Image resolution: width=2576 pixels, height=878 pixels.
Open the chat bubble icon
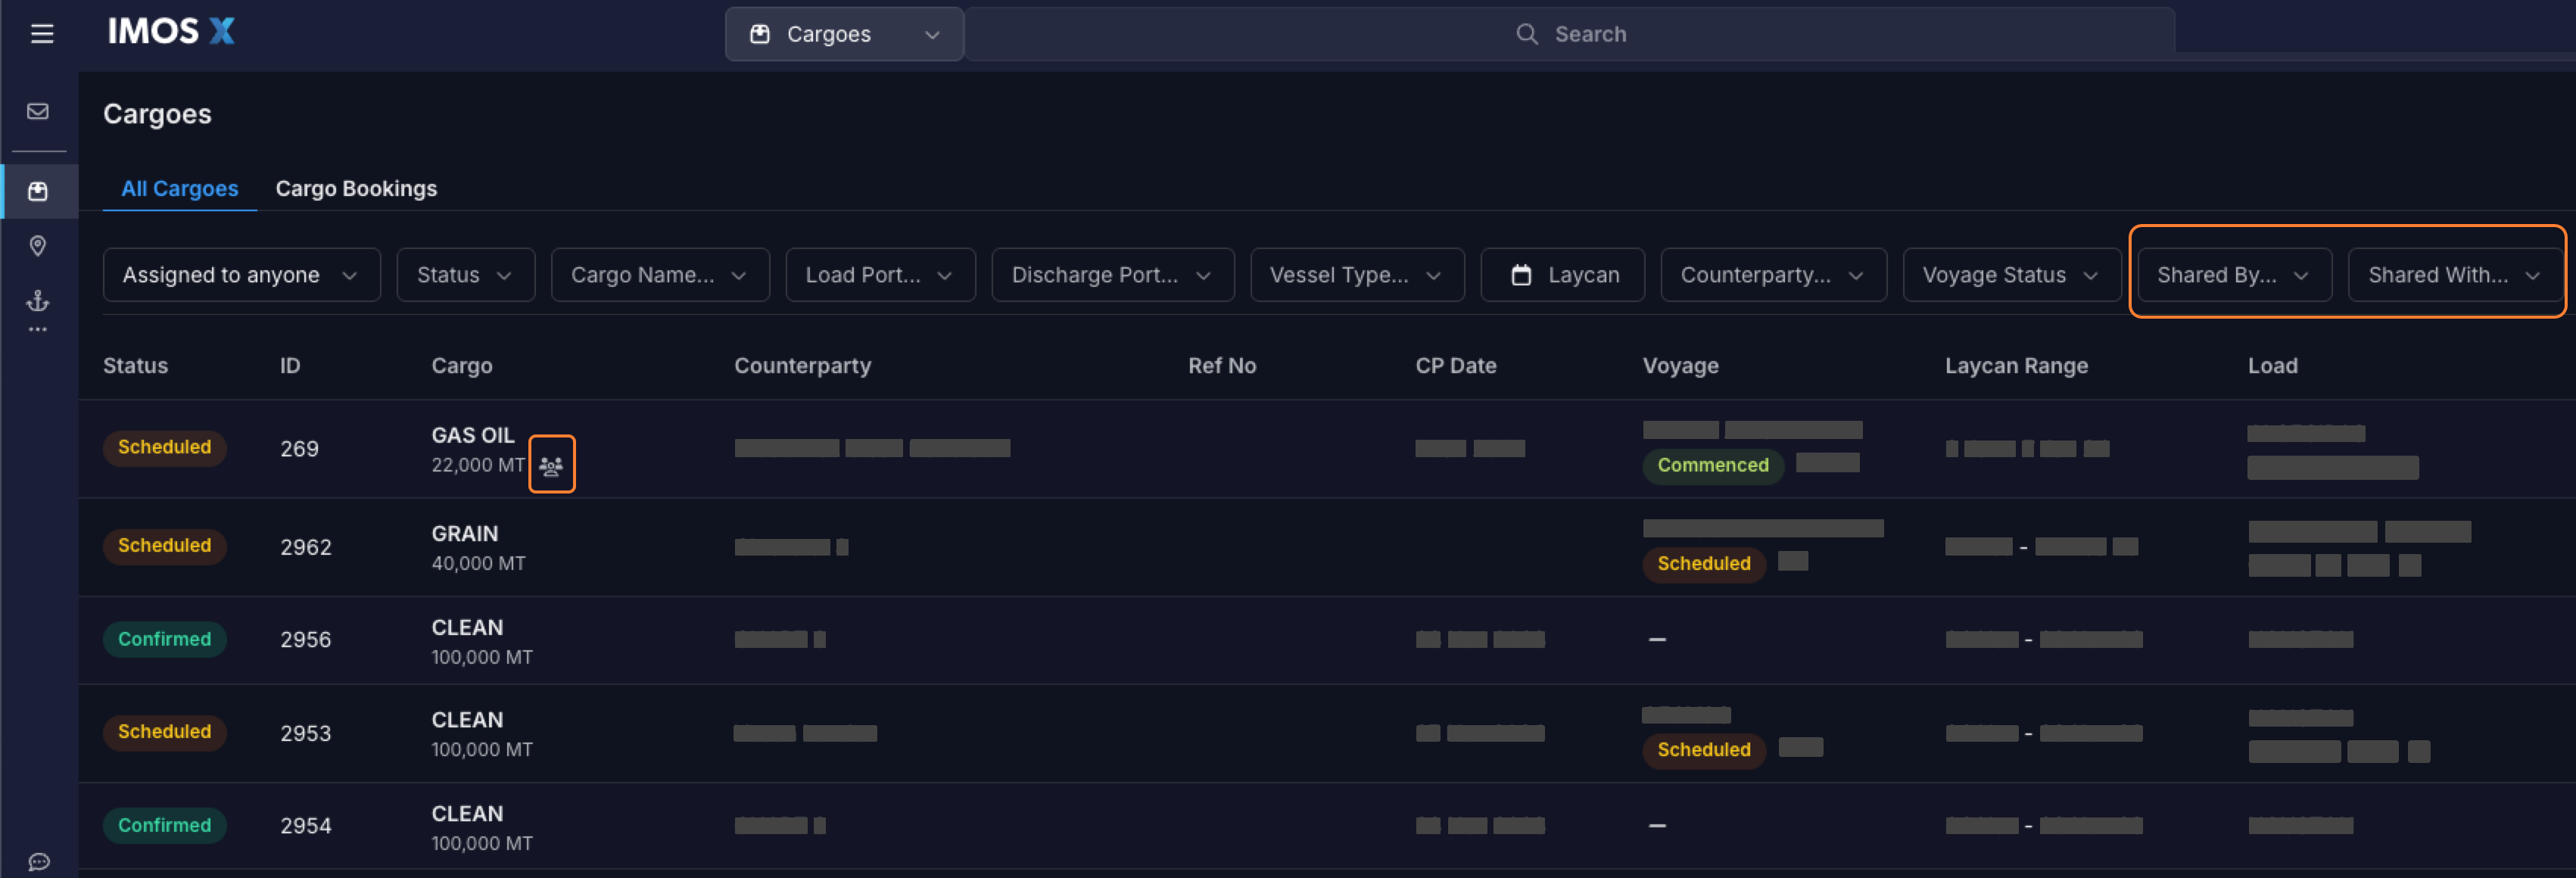pyautogui.click(x=39, y=861)
